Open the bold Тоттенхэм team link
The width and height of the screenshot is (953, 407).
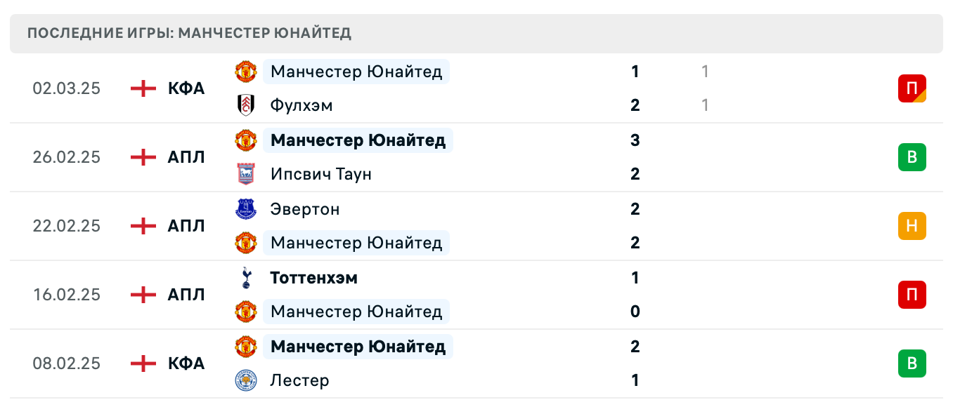click(x=313, y=278)
